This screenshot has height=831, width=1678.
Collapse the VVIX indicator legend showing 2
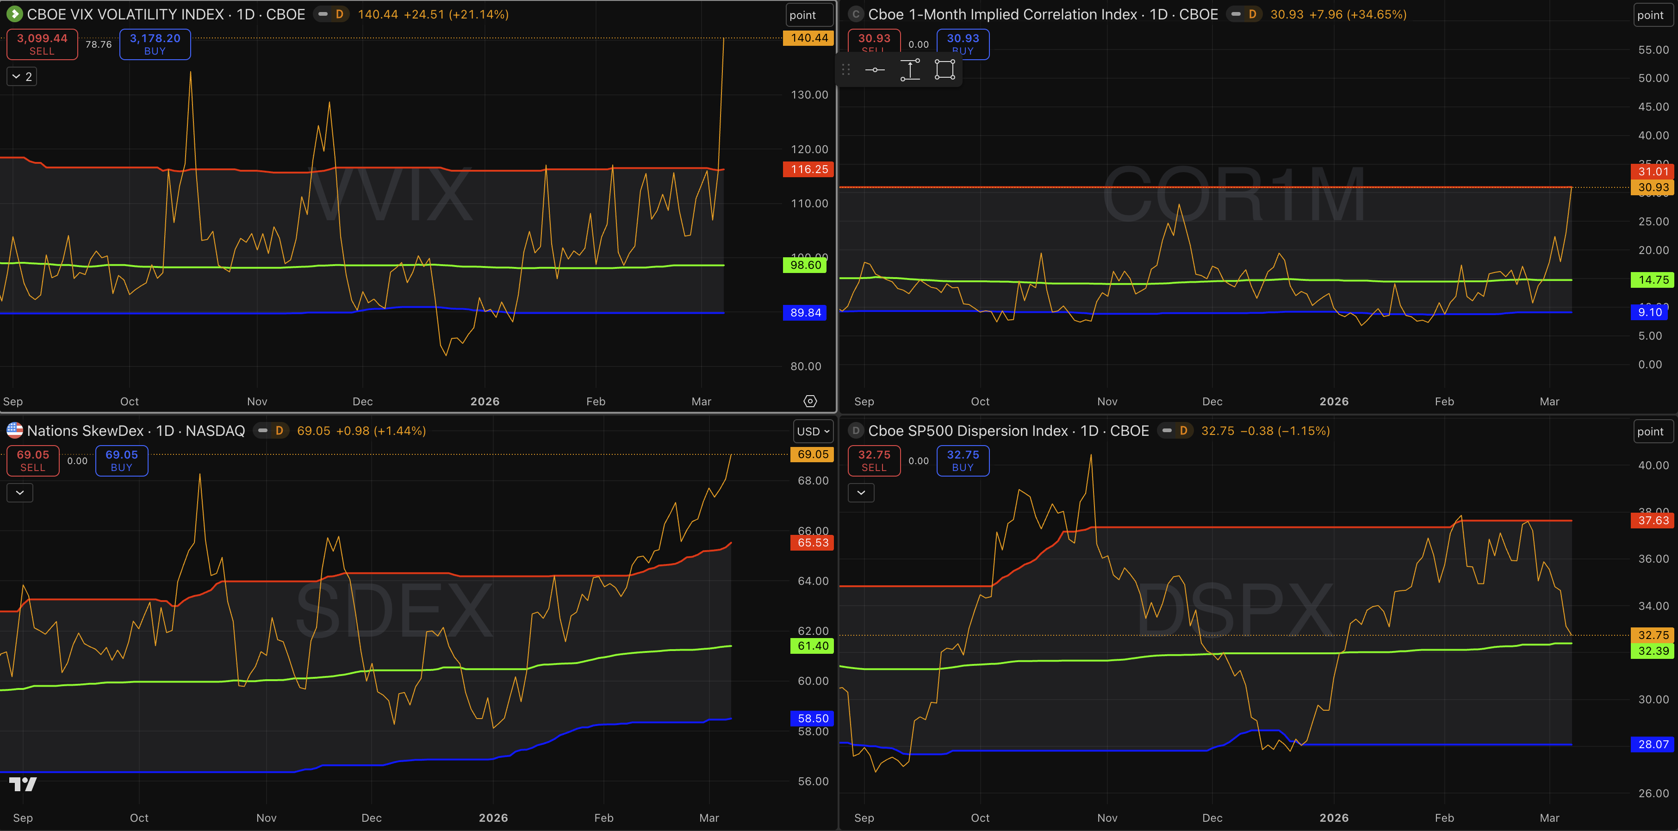[x=21, y=77]
